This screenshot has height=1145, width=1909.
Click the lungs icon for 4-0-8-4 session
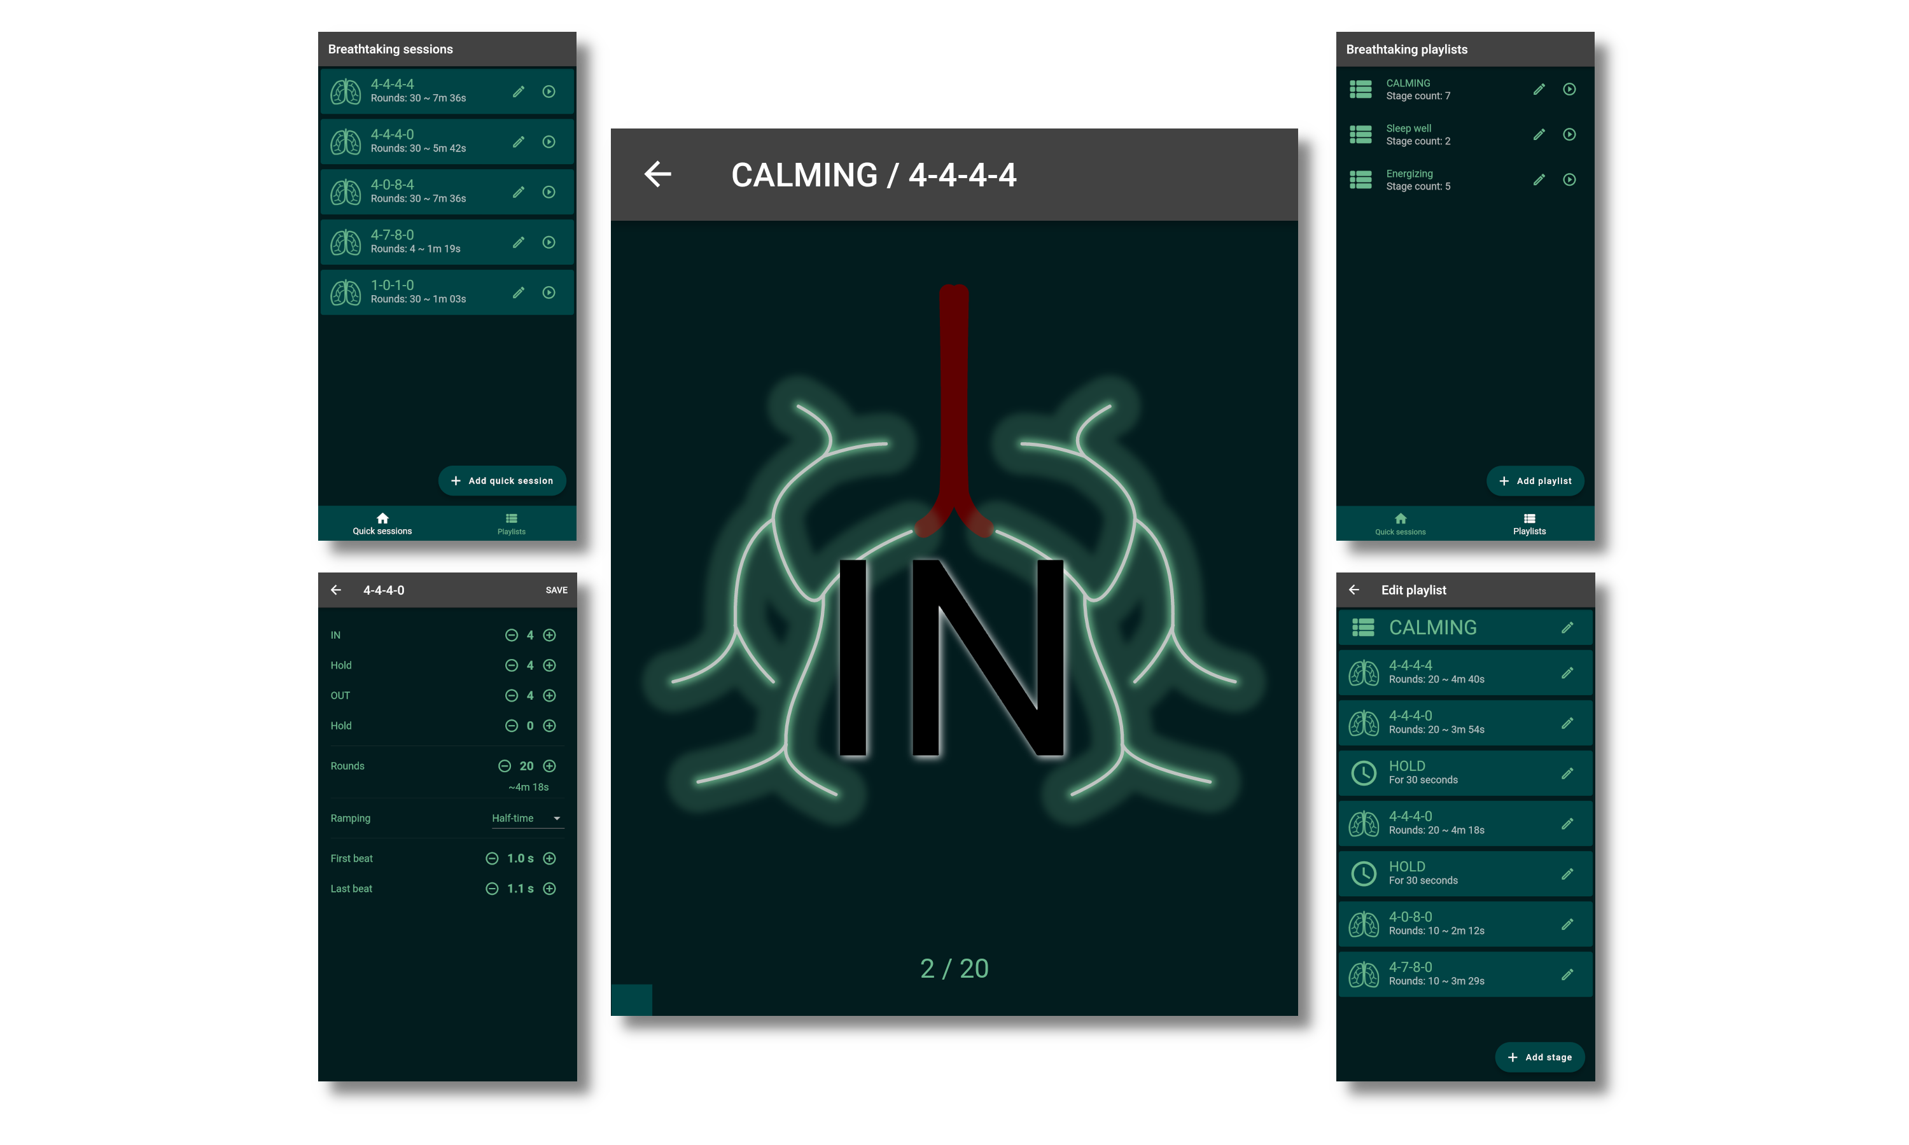pyautogui.click(x=345, y=191)
